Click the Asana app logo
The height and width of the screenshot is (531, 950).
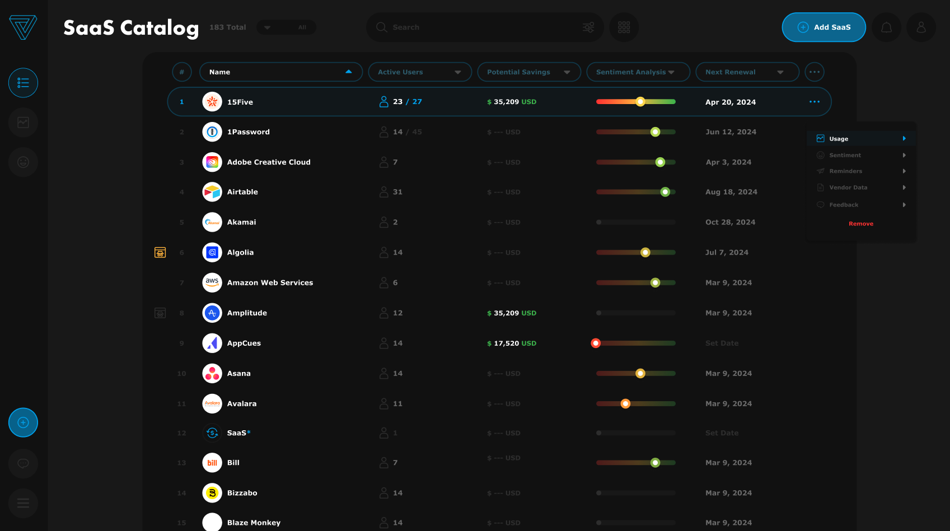click(212, 373)
